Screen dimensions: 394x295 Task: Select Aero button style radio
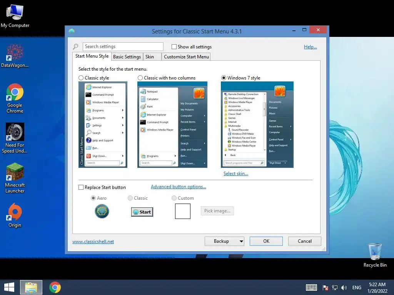(x=93, y=198)
